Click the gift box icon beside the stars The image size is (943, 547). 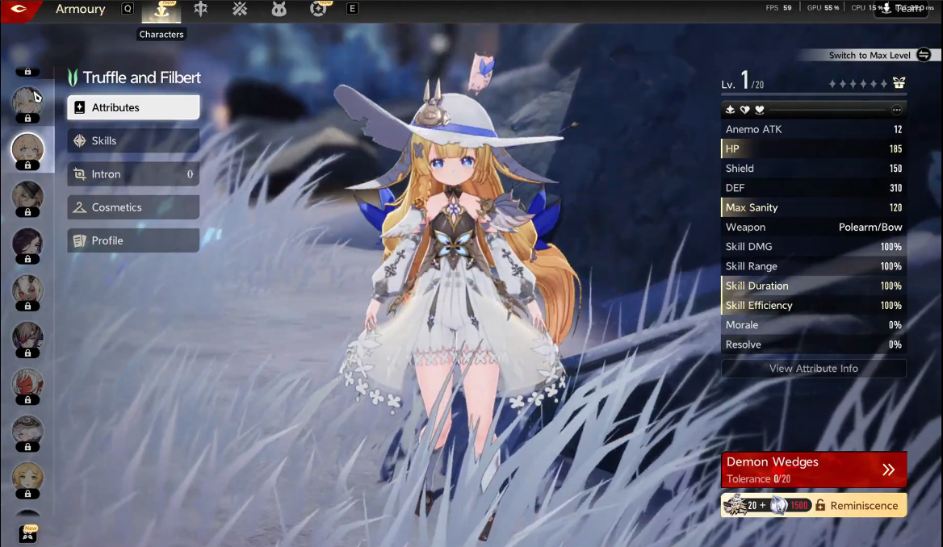[899, 83]
